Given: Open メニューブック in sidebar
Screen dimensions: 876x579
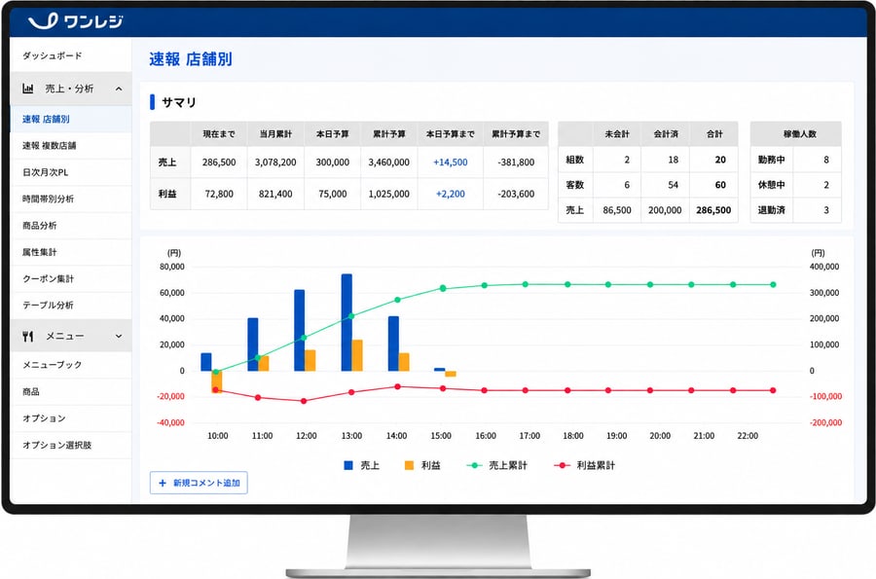Looking at the screenshot, I should 70,365.
